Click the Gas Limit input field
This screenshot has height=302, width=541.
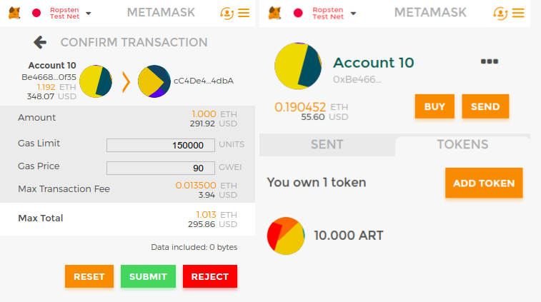tap(160, 145)
